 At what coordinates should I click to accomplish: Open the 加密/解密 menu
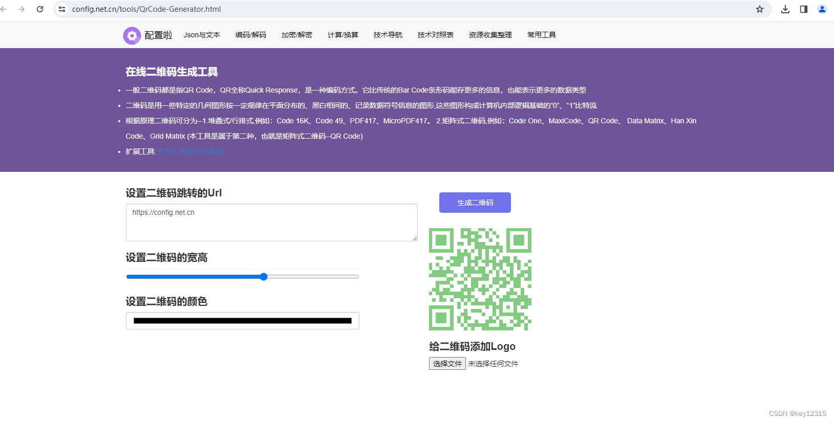tap(297, 35)
